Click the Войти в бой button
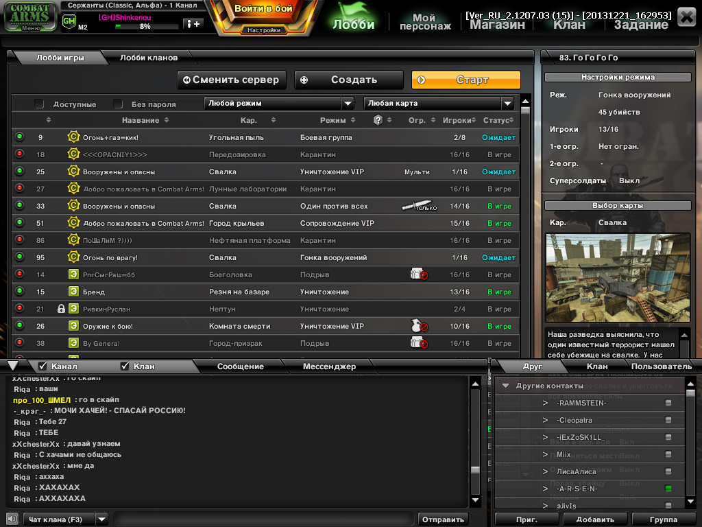This screenshot has height=527, width=702. pos(263,10)
